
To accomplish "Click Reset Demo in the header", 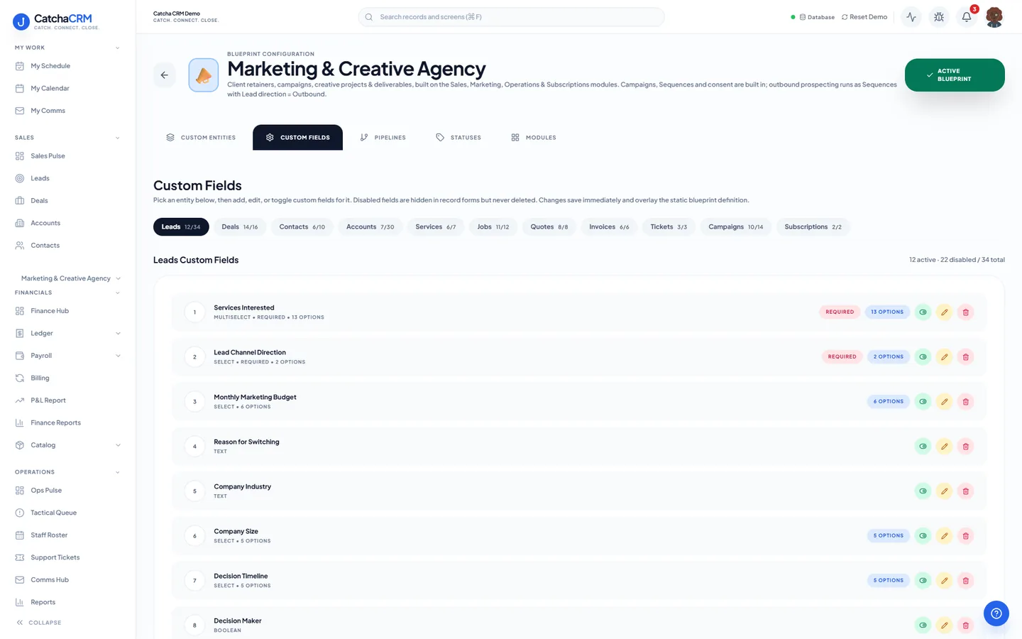I will (x=864, y=17).
